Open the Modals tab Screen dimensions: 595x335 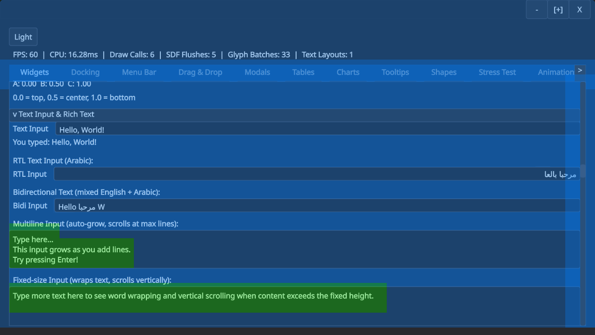tap(257, 72)
